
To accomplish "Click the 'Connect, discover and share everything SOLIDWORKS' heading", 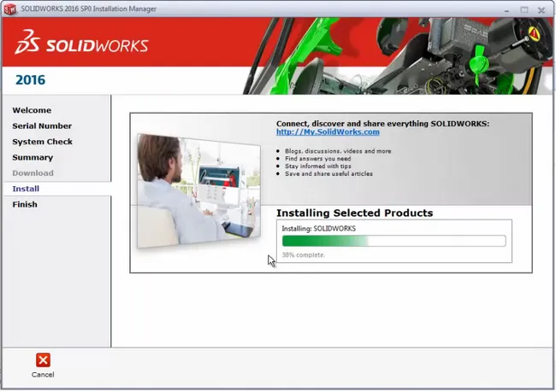I will pyautogui.click(x=382, y=124).
